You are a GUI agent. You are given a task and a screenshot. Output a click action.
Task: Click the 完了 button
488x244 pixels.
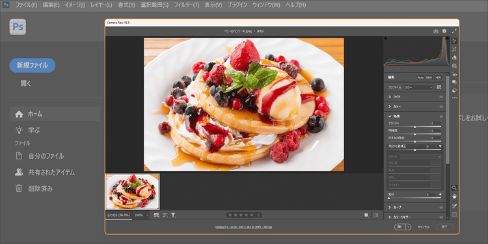pyautogui.click(x=444, y=227)
